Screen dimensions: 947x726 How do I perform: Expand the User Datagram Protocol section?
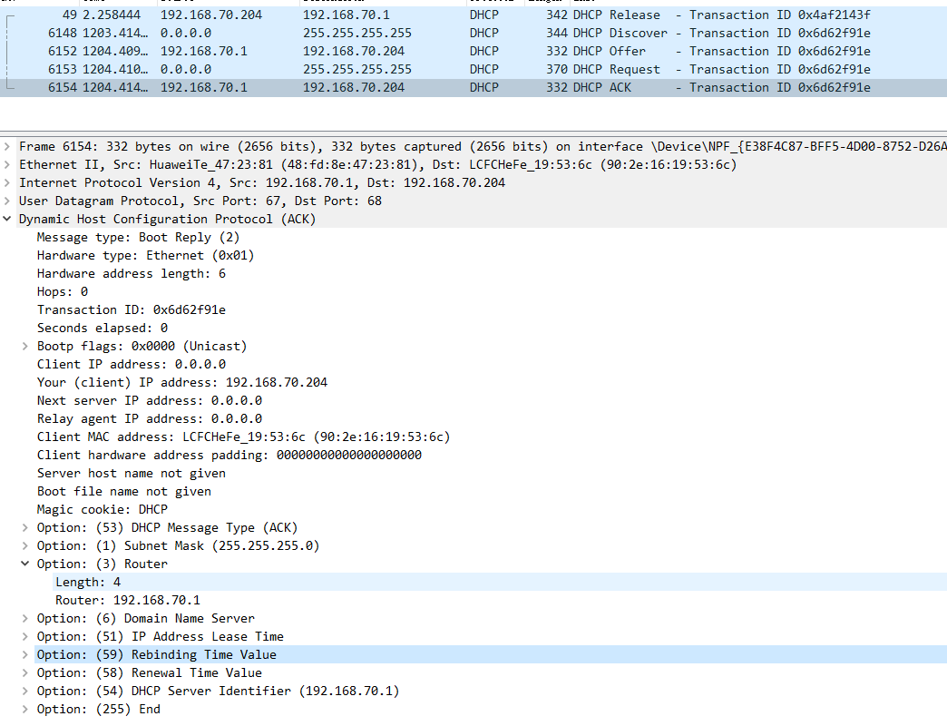pos(7,201)
